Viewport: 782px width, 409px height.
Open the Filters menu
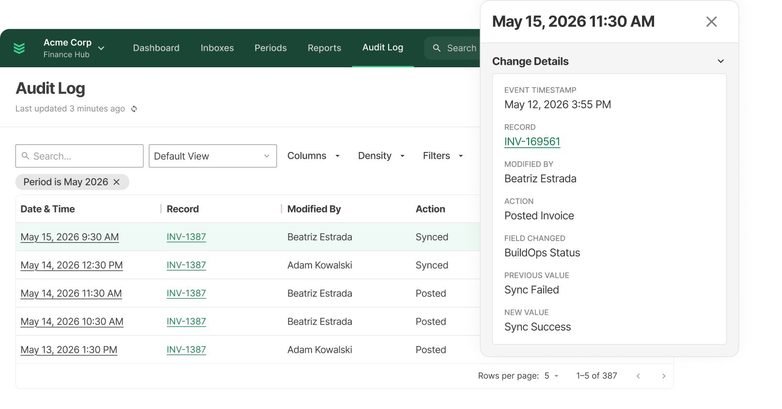pyautogui.click(x=443, y=156)
